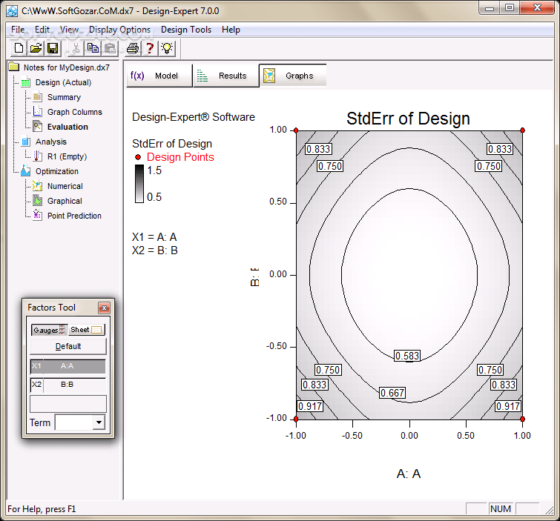The height and width of the screenshot is (521, 560).
Task: Click the Design (Actual) grid icon
Action: point(26,82)
